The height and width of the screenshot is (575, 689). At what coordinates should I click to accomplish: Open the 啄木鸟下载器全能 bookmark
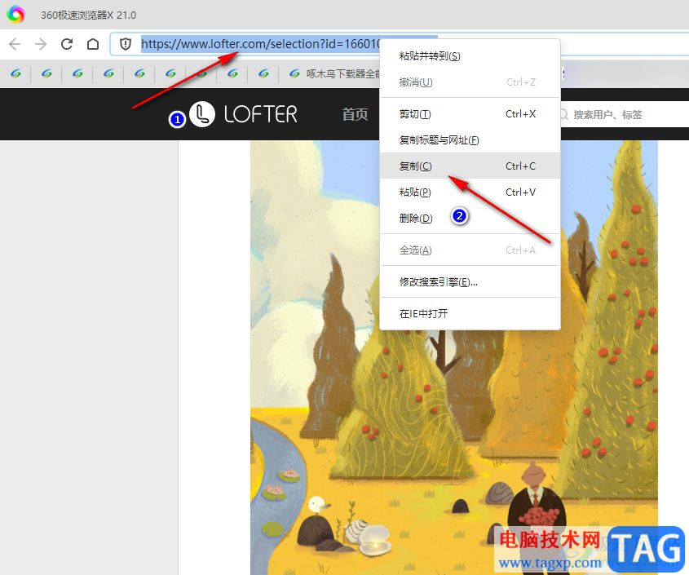pyautogui.click(x=335, y=74)
